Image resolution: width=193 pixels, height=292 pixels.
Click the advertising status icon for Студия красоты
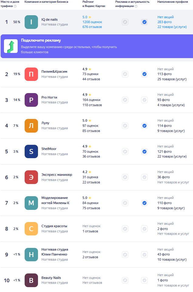(x=125, y=229)
